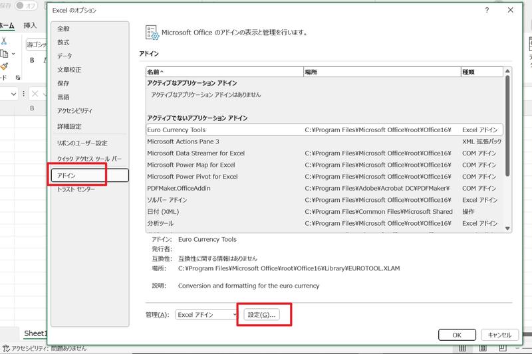Select クイック アクセス ツール バー category

pos(90,159)
